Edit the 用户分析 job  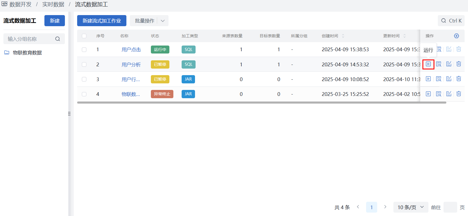pos(449,64)
